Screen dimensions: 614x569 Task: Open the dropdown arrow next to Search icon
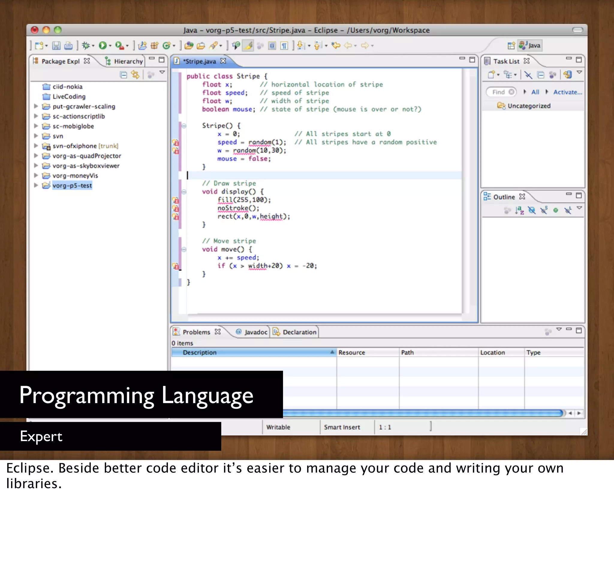(x=221, y=46)
